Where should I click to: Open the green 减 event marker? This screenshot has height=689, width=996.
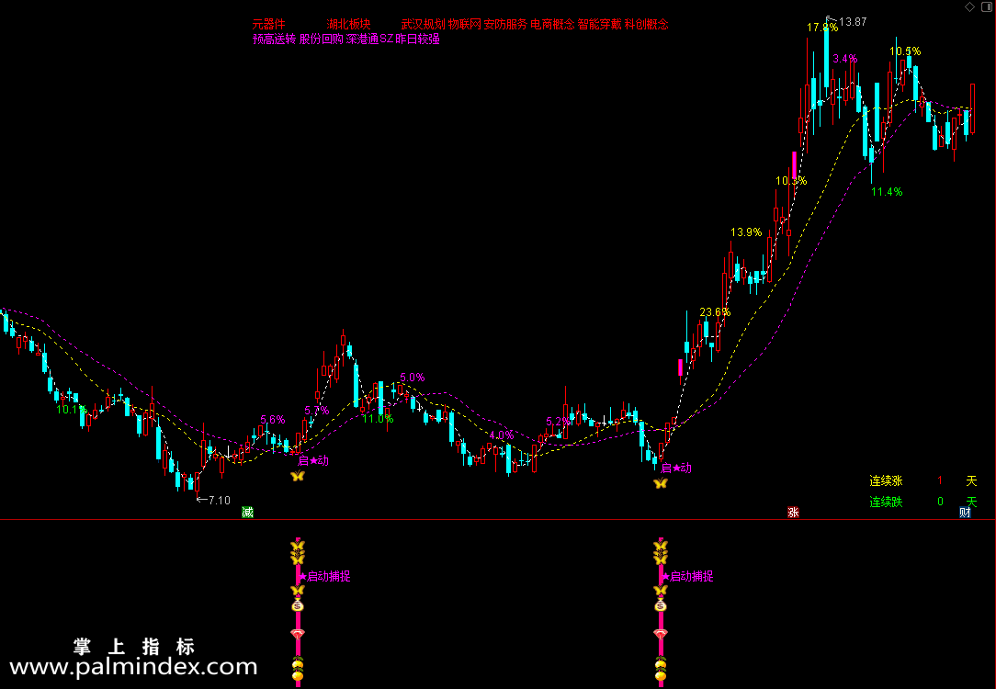click(248, 512)
